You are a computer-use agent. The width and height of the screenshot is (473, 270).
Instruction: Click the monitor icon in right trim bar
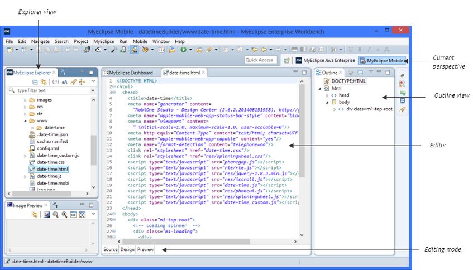(x=403, y=100)
